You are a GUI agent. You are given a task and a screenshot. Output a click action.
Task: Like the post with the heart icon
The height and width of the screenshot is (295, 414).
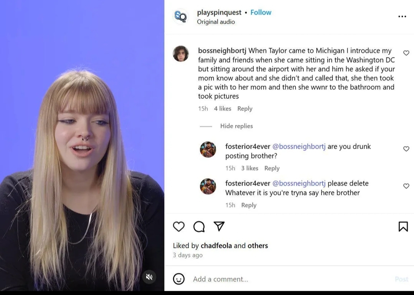tap(179, 226)
